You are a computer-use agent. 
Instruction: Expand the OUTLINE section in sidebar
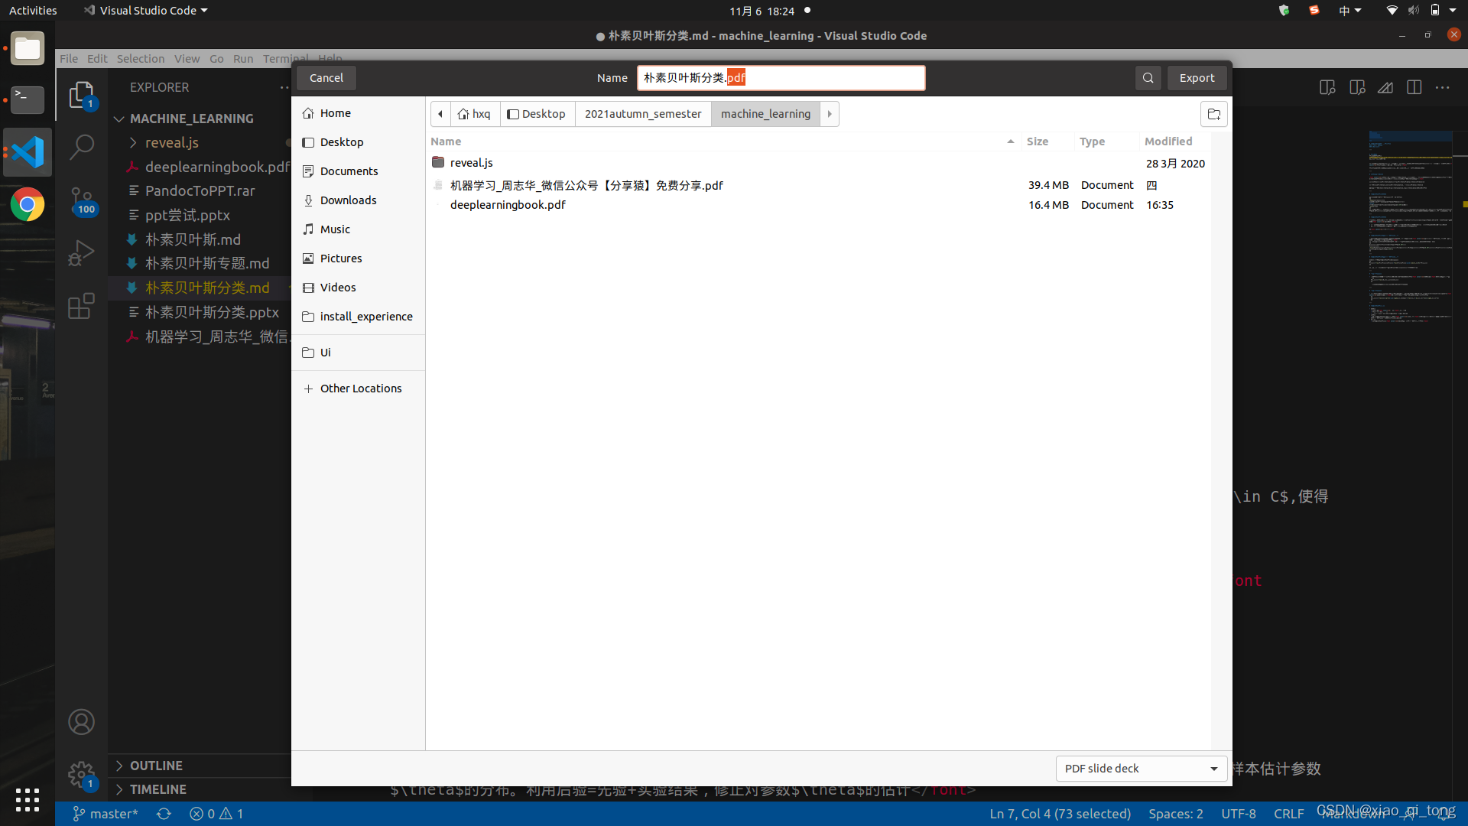(x=156, y=765)
